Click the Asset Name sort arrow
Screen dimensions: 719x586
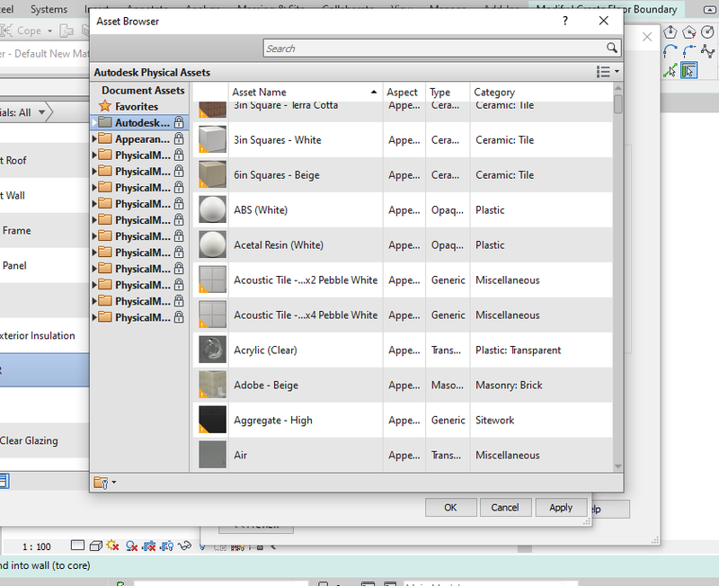(x=374, y=93)
